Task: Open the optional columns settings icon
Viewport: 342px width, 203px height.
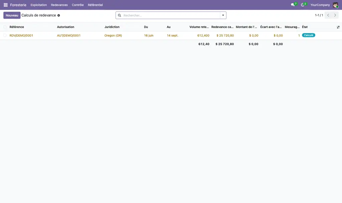Action: 338,27
